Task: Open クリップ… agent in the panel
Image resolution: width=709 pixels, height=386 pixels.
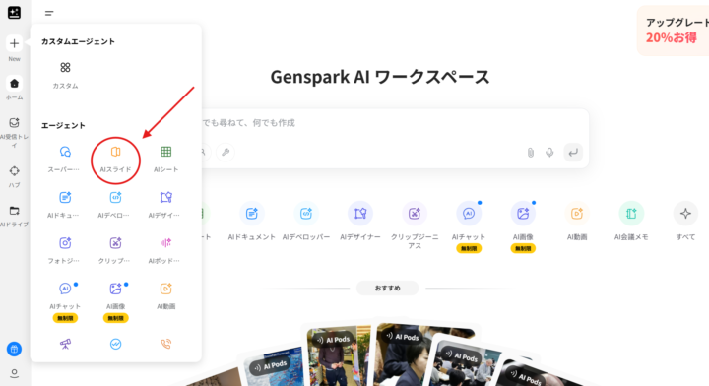Action: tap(115, 250)
